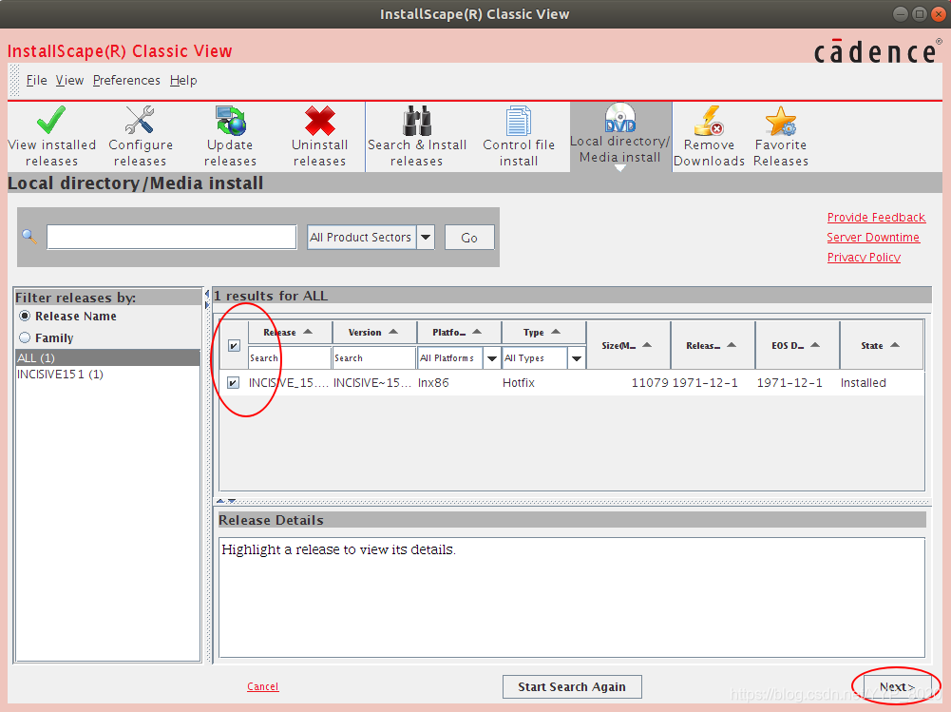This screenshot has width=951, height=712.
Task: Sort by Release date column arrow
Action: (732, 345)
